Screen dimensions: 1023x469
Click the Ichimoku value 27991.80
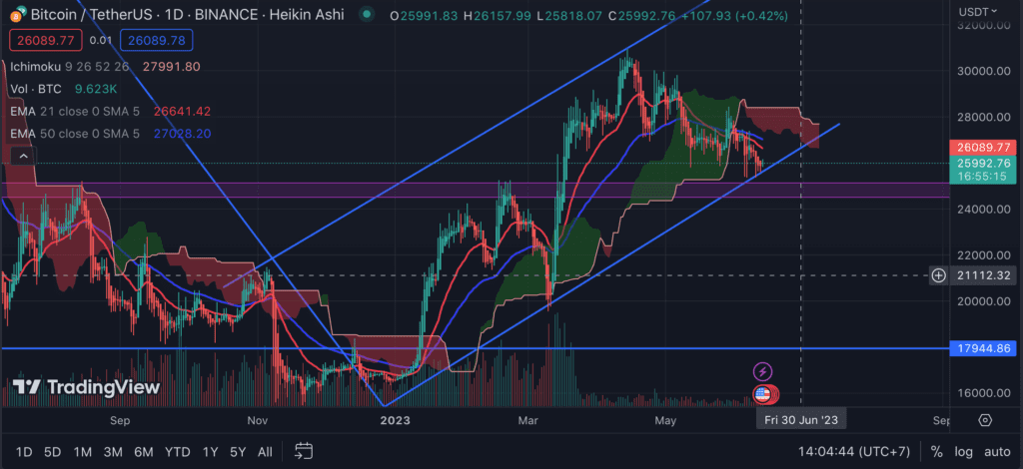click(x=170, y=67)
